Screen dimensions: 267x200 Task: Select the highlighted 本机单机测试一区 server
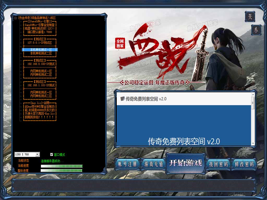[41, 49]
